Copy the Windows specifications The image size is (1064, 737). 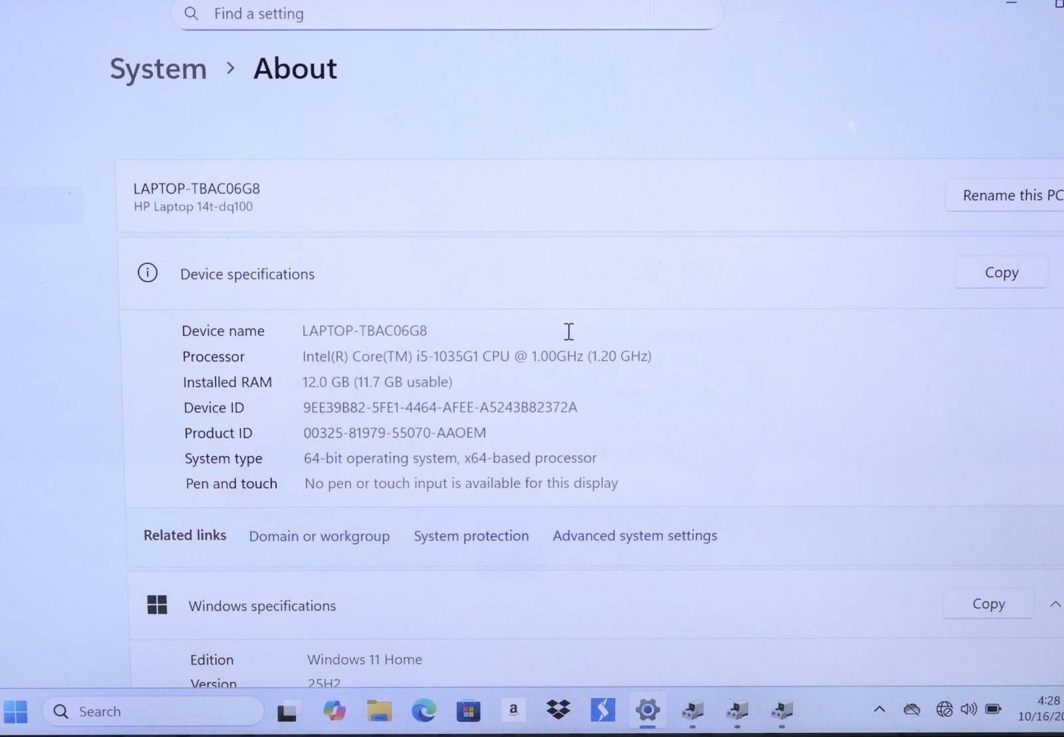click(x=988, y=604)
